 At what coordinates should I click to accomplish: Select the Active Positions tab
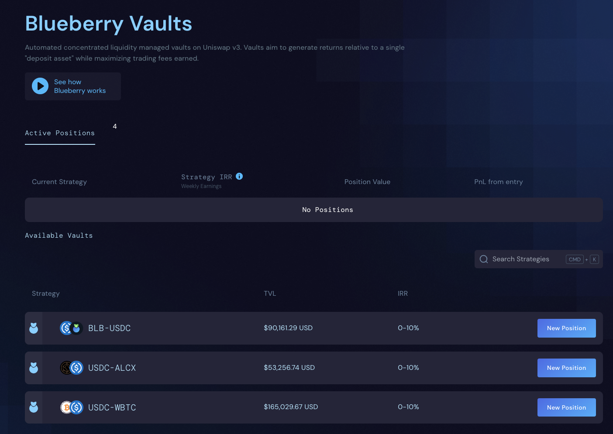pos(60,133)
